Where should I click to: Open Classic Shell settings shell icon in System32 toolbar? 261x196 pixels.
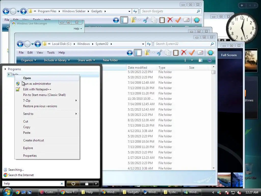pos(210,53)
